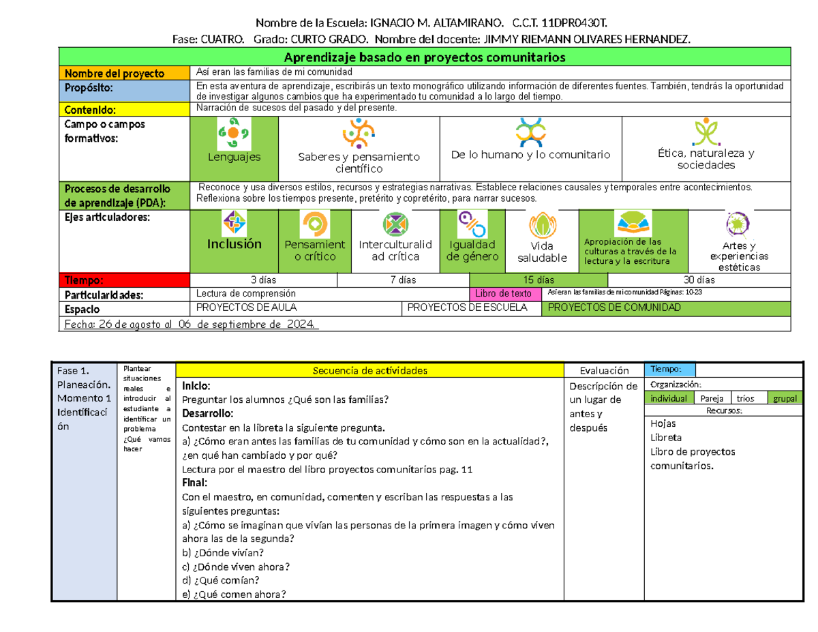The height and width of the screenshot is (632, 818).
Task: Click the green 'grupal' organization cell
Action: pyautogui.click(x=785, y=399)
